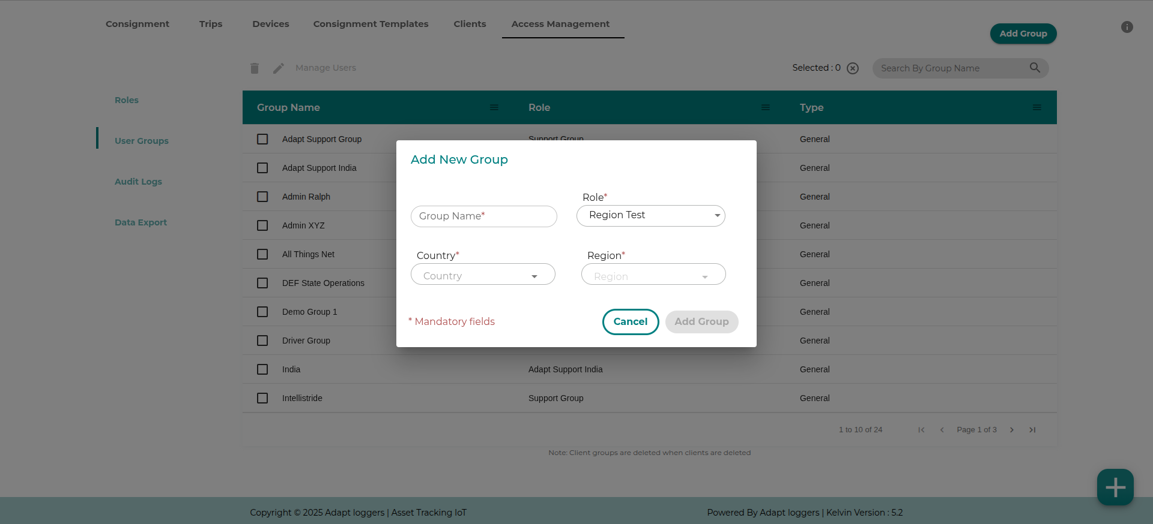Check the Adapt Support Group checkbox

pos(262,139)
